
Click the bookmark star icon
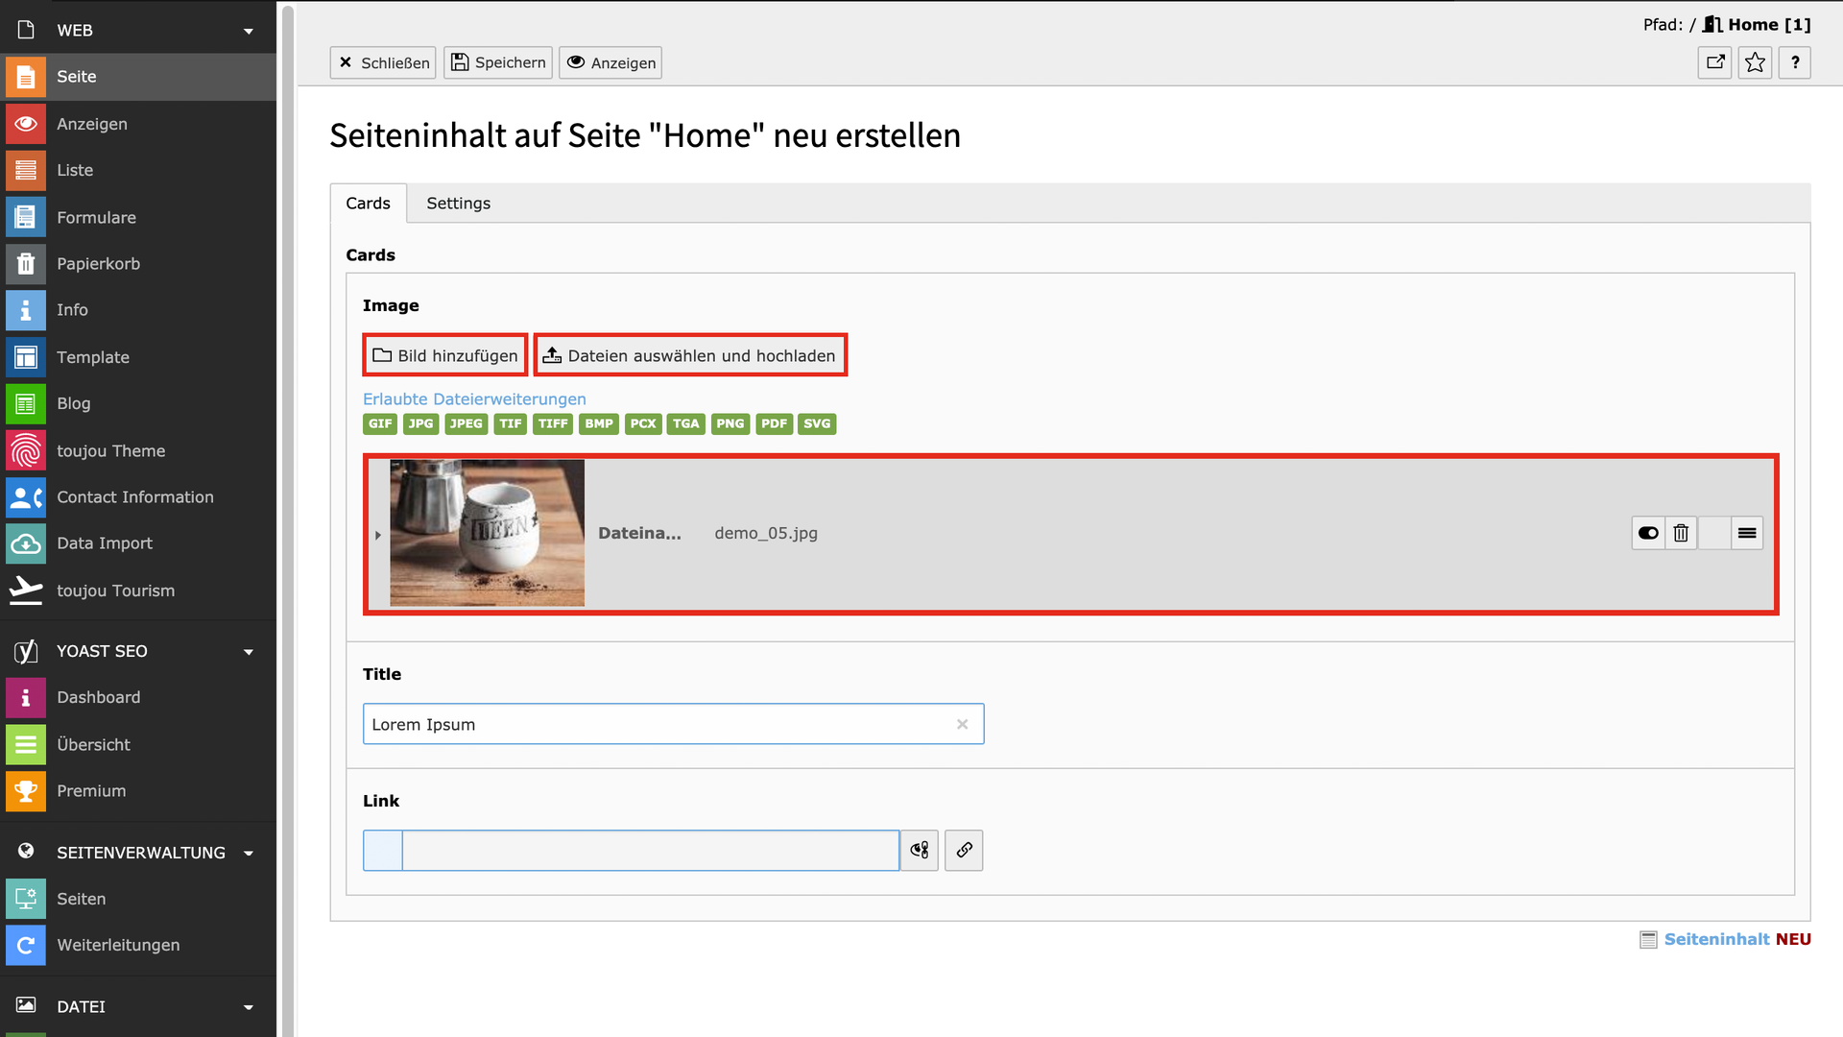pos(1755,62)
